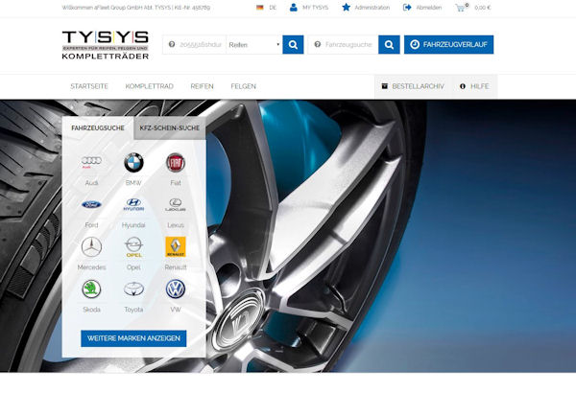This screenshot has height=393, width=576.
Task: Click the Mercedes star logo
Action: point(91,247)
